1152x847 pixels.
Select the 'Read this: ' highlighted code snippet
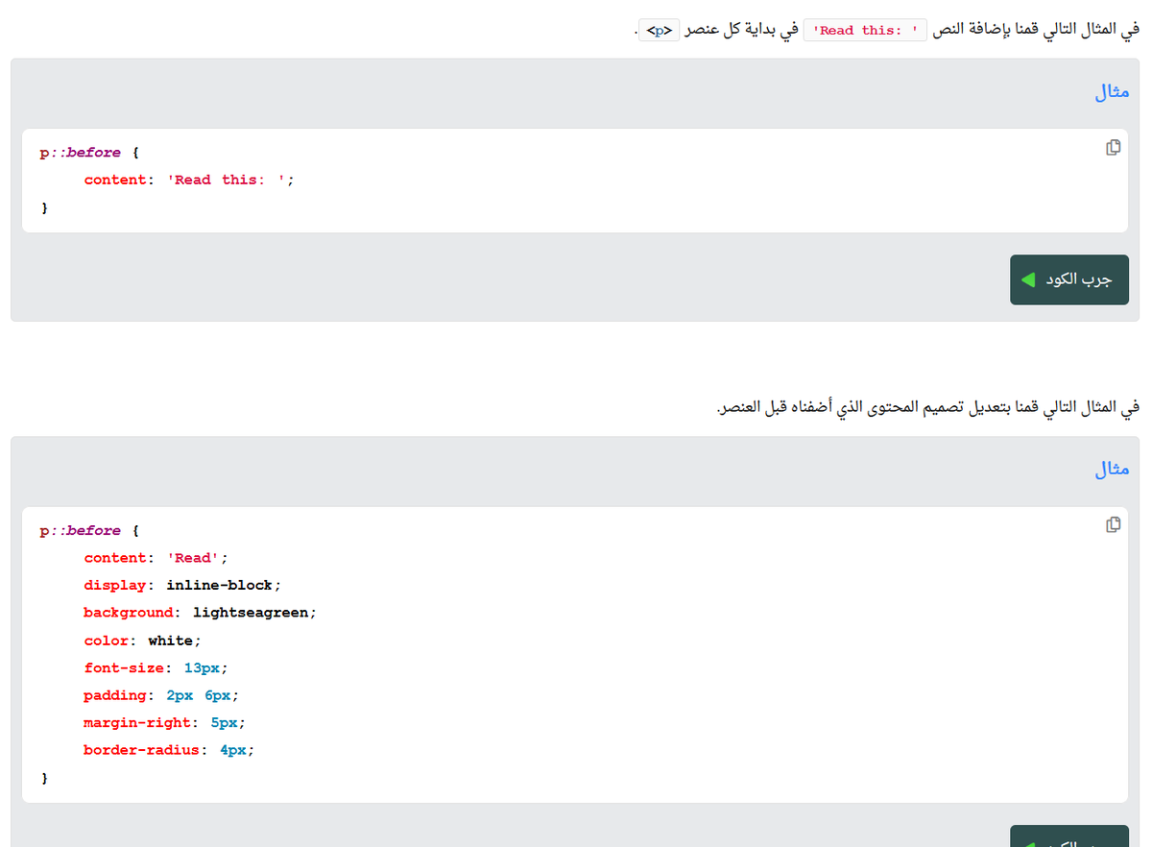[863, 29]
